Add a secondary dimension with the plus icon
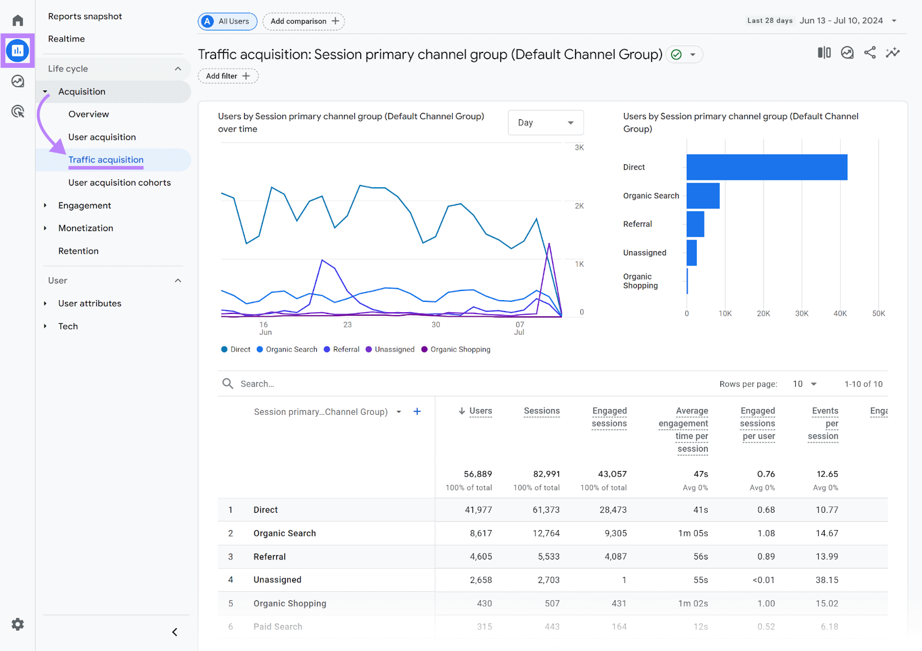Viewport: 922px width, 651px height. click(417, 411)
